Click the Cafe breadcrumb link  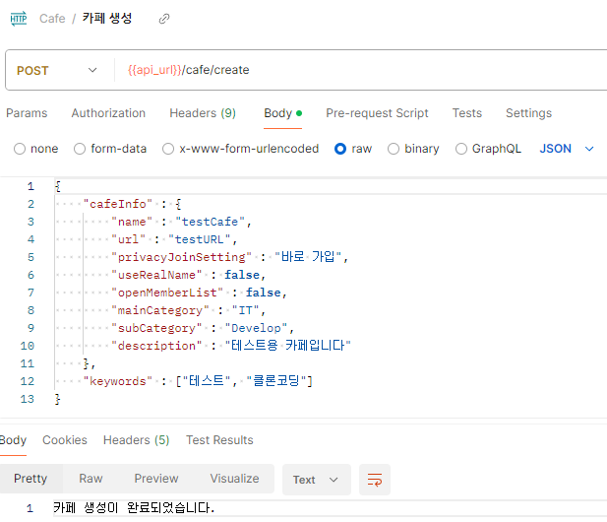point(52,19)
